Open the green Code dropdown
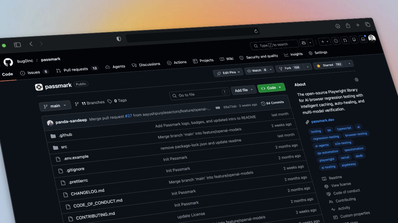 [x=271, y=88]
